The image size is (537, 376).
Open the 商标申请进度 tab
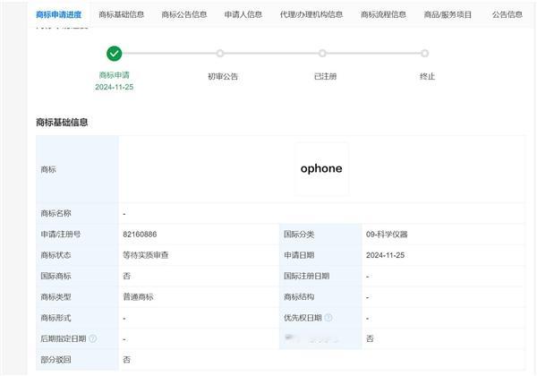pyautogui.click(x=59, y=14)
